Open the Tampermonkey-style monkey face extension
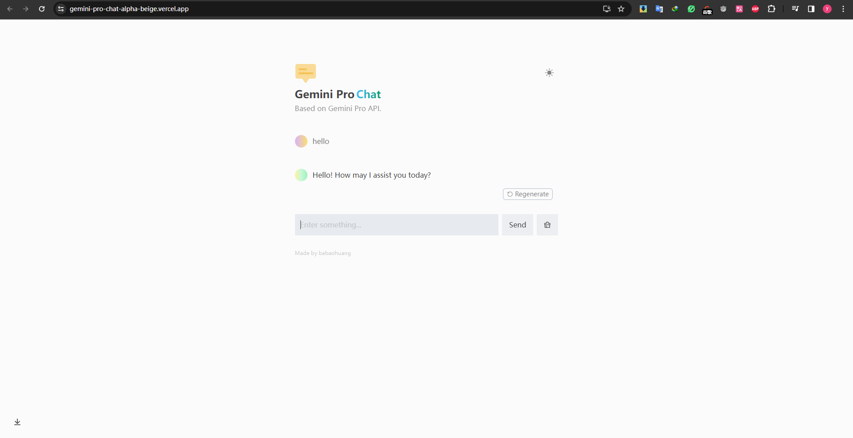 click(x=723, y=9)
